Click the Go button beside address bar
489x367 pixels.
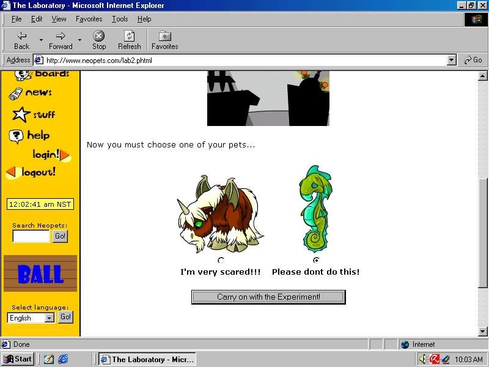point(473,60)
